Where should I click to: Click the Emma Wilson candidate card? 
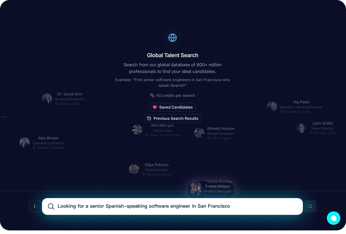pos(211,191)
